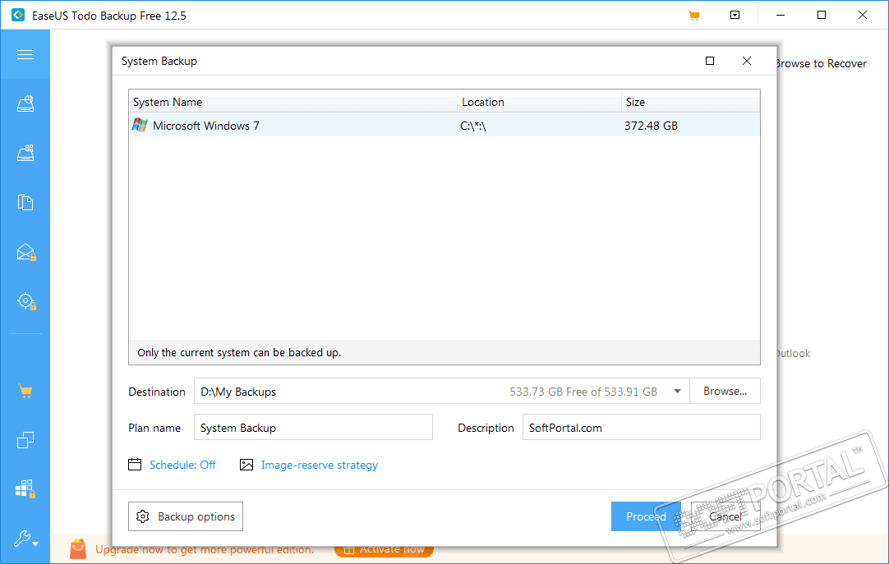
Task: Open Tools wrench menu in sidebar
Action: (25, 539)
